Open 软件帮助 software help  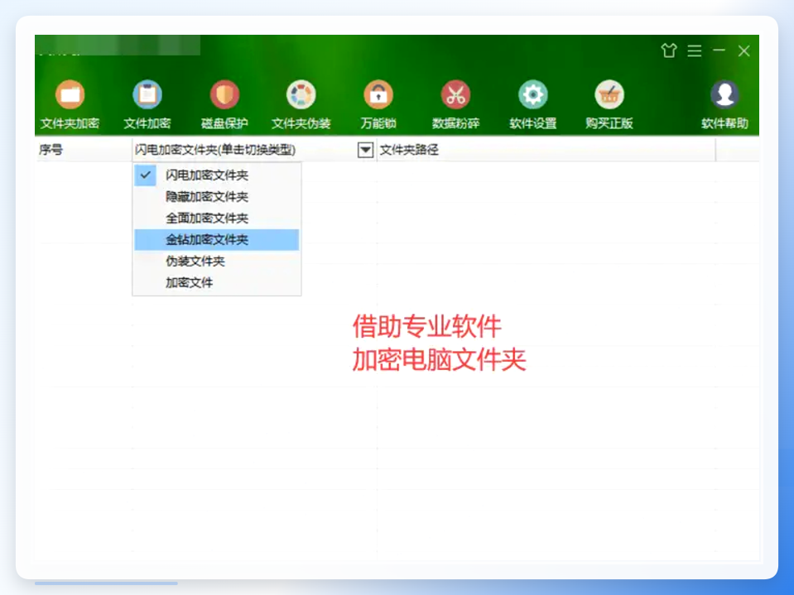(x=724, y=105)
